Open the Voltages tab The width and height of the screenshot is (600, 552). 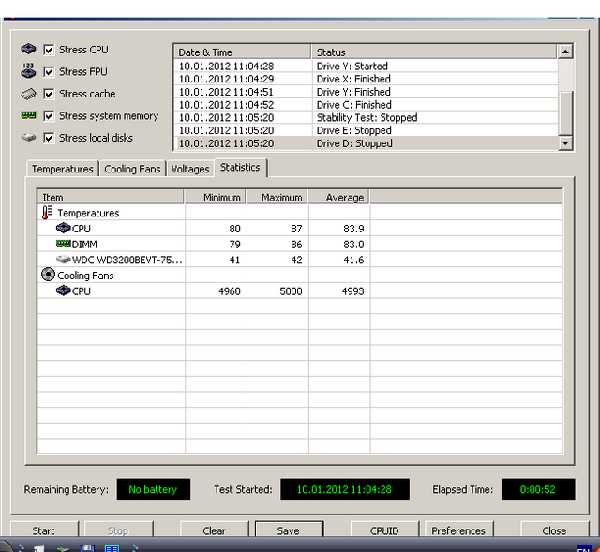pyautogui.click(x=190, y=170)
